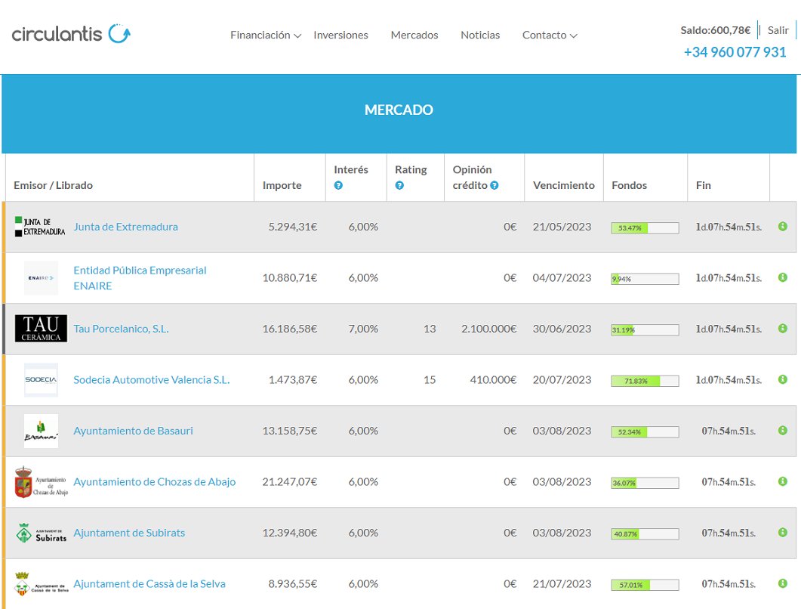This screenshot has height=609, width=801.
Task: Open the Rating help question icon
Action: click(399, 185)
